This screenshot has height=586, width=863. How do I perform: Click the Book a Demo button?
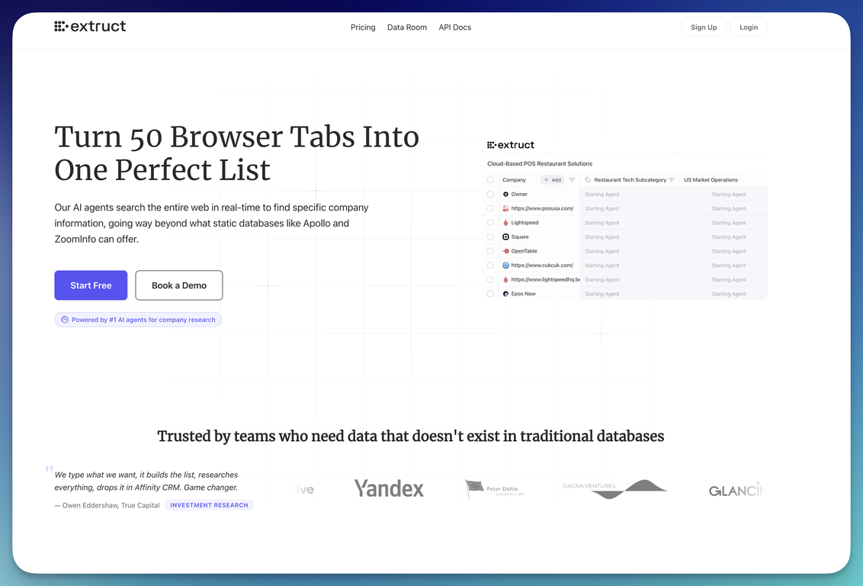tap(179, 285)
